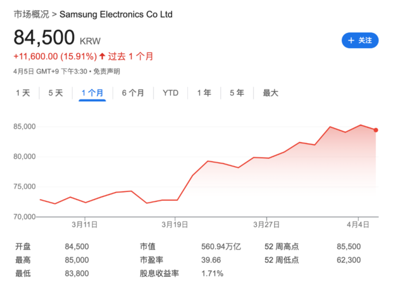Click the 开盘 label

(23, 246)
